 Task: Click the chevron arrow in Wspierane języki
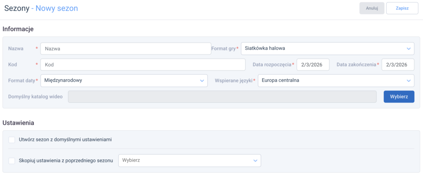pyautogui.click(x=408, y=80)
